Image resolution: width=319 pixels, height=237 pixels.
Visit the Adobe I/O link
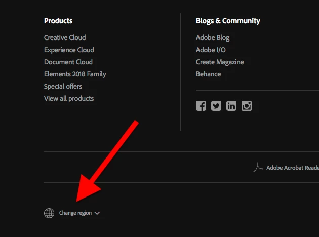click(211, 50)
